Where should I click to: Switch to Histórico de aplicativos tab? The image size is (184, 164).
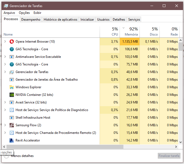pyautogui.click(x=60, y=20)
